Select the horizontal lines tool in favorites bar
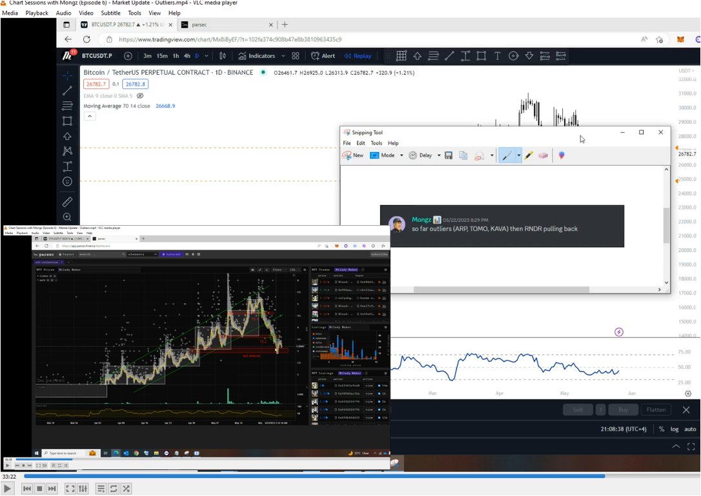 click(432, 56)
